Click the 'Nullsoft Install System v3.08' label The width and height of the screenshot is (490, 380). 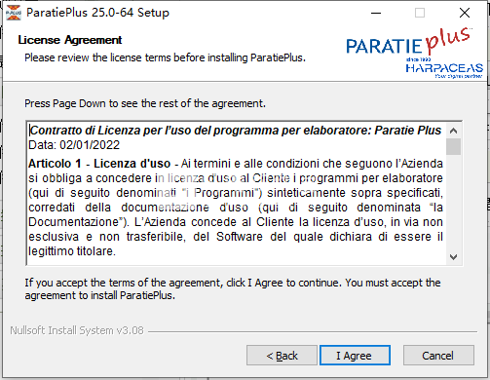[x=77, y=330]
